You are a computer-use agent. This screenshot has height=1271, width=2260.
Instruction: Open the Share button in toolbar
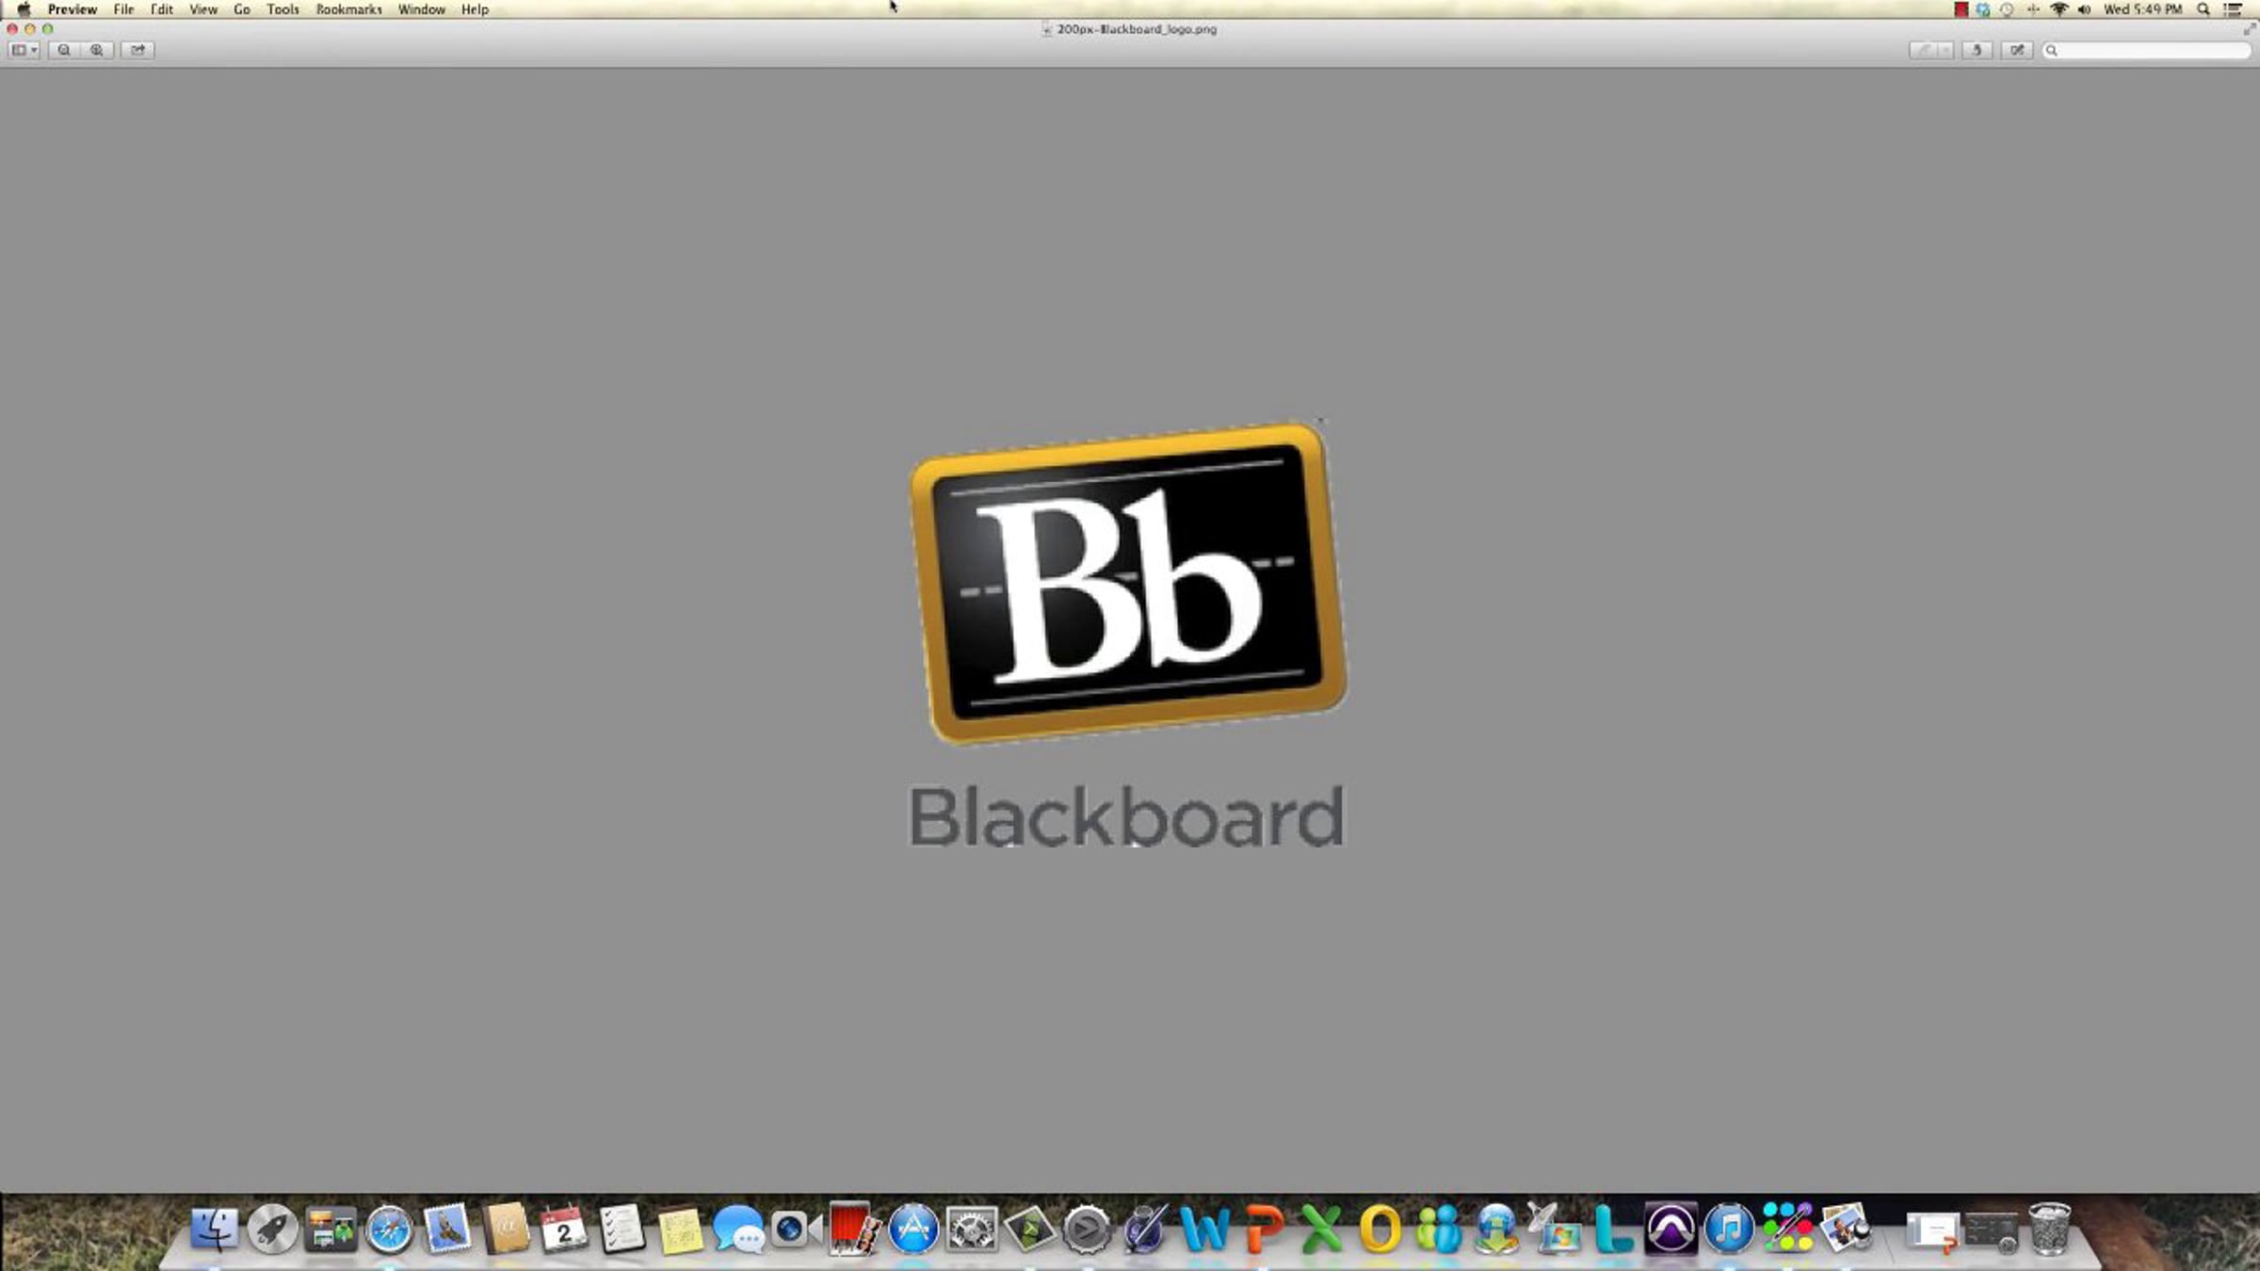(x=137, y=50)
